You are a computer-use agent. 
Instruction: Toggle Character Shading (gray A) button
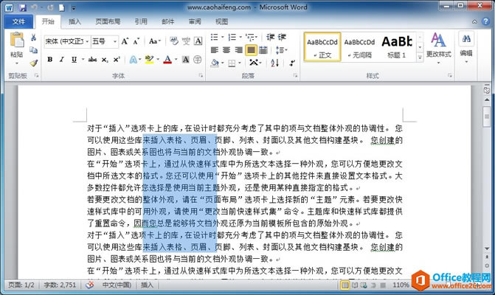[186, 59]
